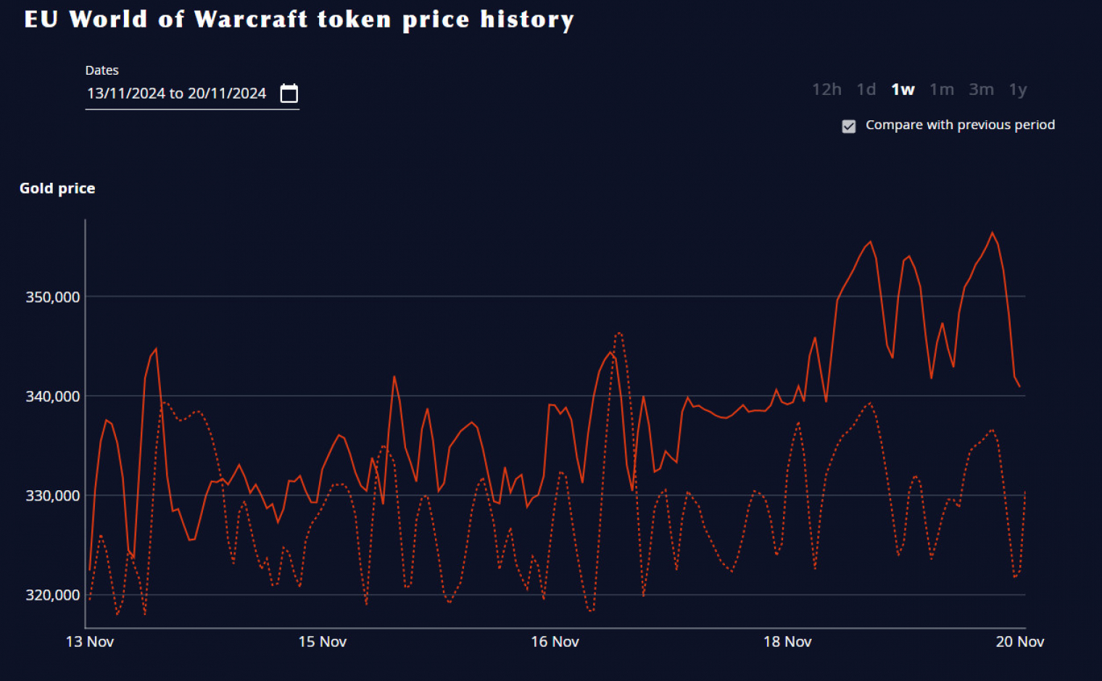The height and width of the screenshot is (681, 1102).
Task: Click the Compare with previous period label
Action: click(x=960, y=125)
